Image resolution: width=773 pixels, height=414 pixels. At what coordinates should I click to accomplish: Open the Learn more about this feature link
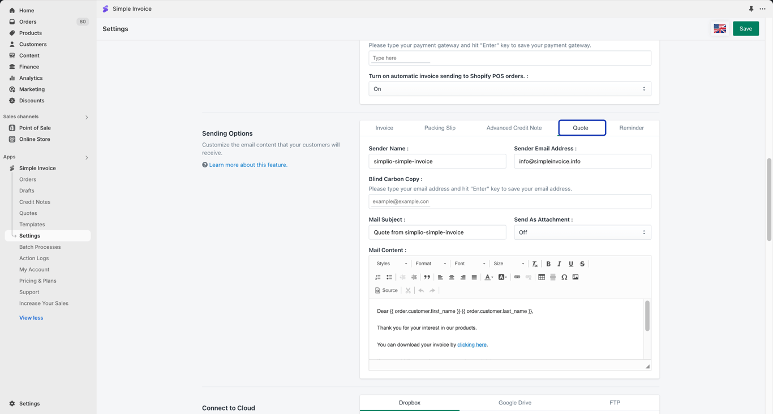(248, 165)
